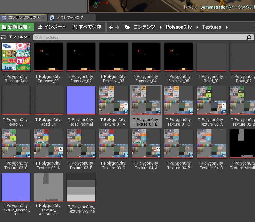Click the content browser grid tab icon

pyautogui.click(x=4, y=18)
